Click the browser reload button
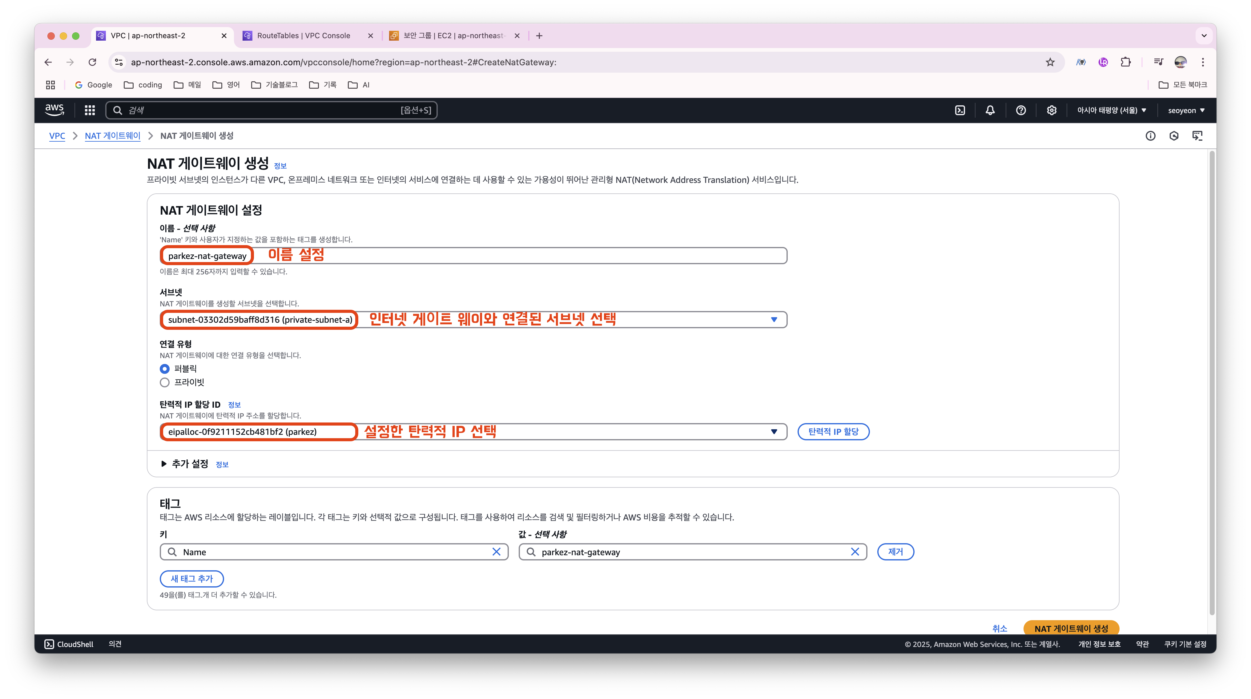This screenshot has width=1251, height=699. [x=92, y=62]
